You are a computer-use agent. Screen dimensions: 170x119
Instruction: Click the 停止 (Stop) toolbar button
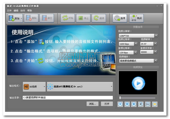83,18
